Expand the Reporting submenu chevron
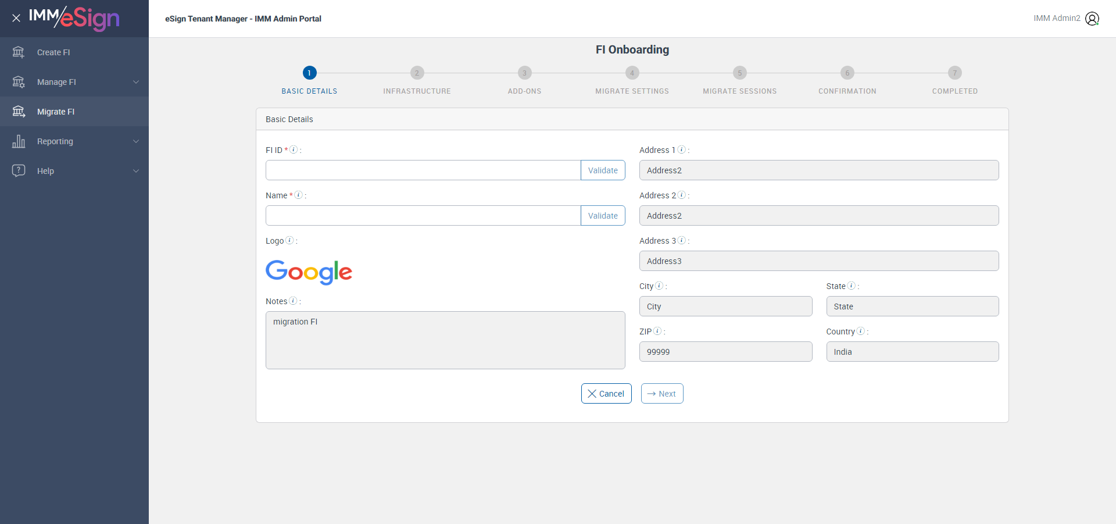 tap(136, 141)
